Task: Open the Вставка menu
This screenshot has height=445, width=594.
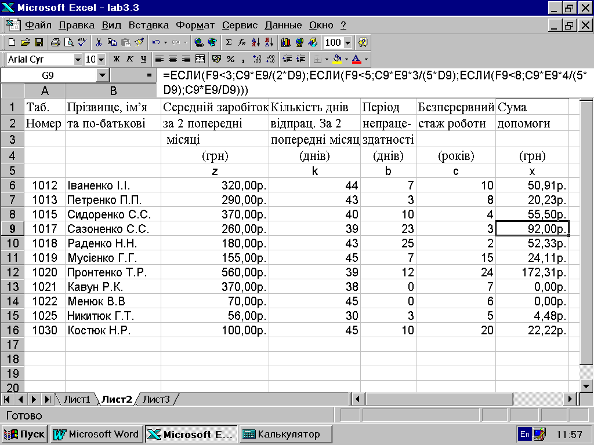Action: [148, 25]
